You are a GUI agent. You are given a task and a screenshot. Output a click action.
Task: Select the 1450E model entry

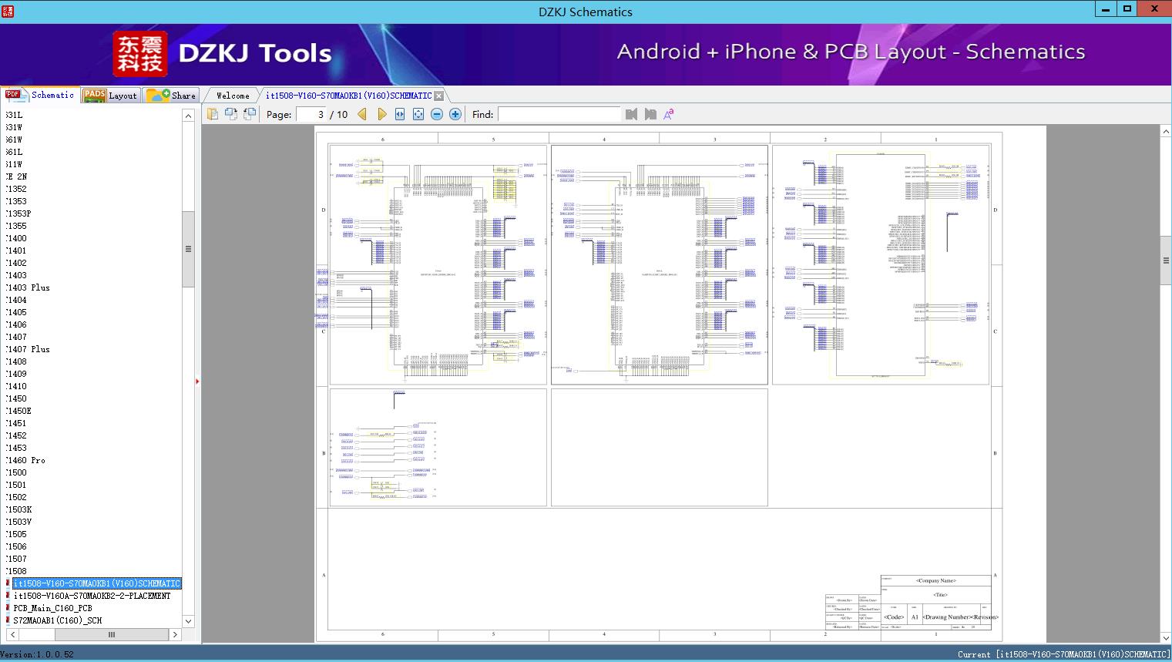19,411
